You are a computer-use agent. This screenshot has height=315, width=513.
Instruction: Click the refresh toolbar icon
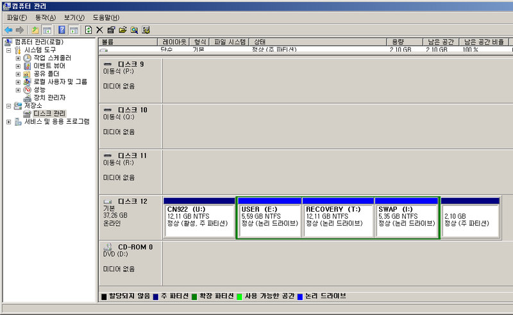click(88, 30)
